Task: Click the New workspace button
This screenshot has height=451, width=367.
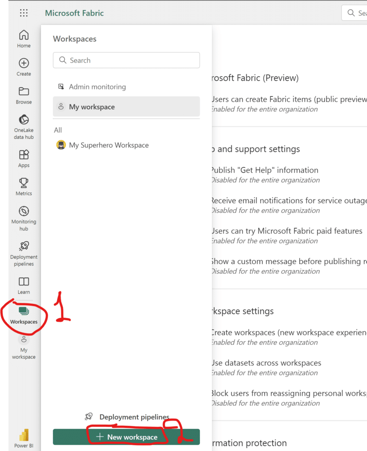Action: pyautogui.click(x=126, y=437)
